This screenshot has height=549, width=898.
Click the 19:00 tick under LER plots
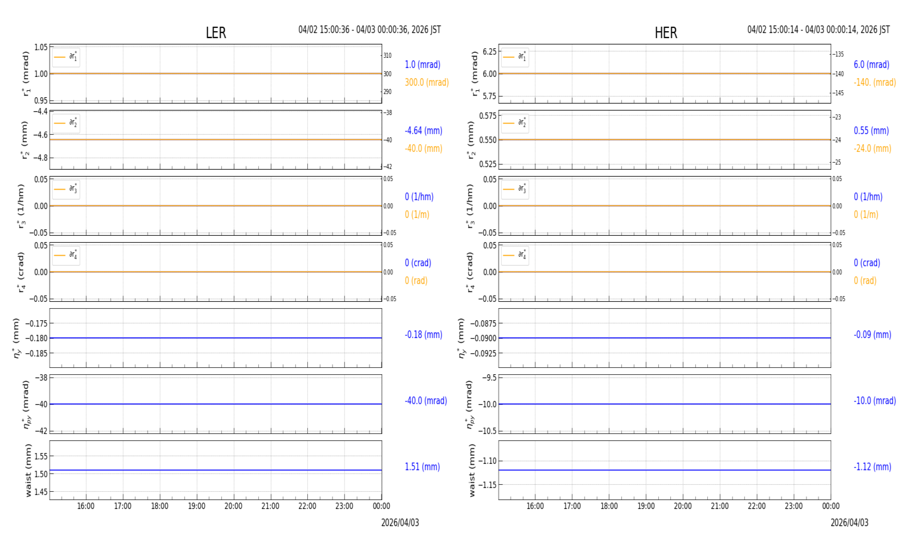tap(197, 506)
